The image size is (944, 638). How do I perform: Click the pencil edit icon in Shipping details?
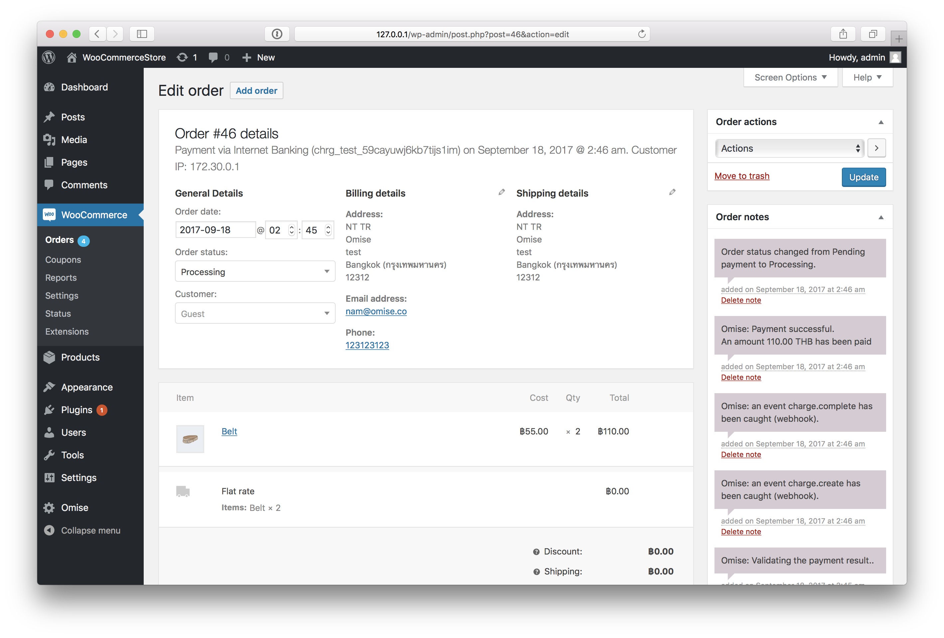click(672, 192)
